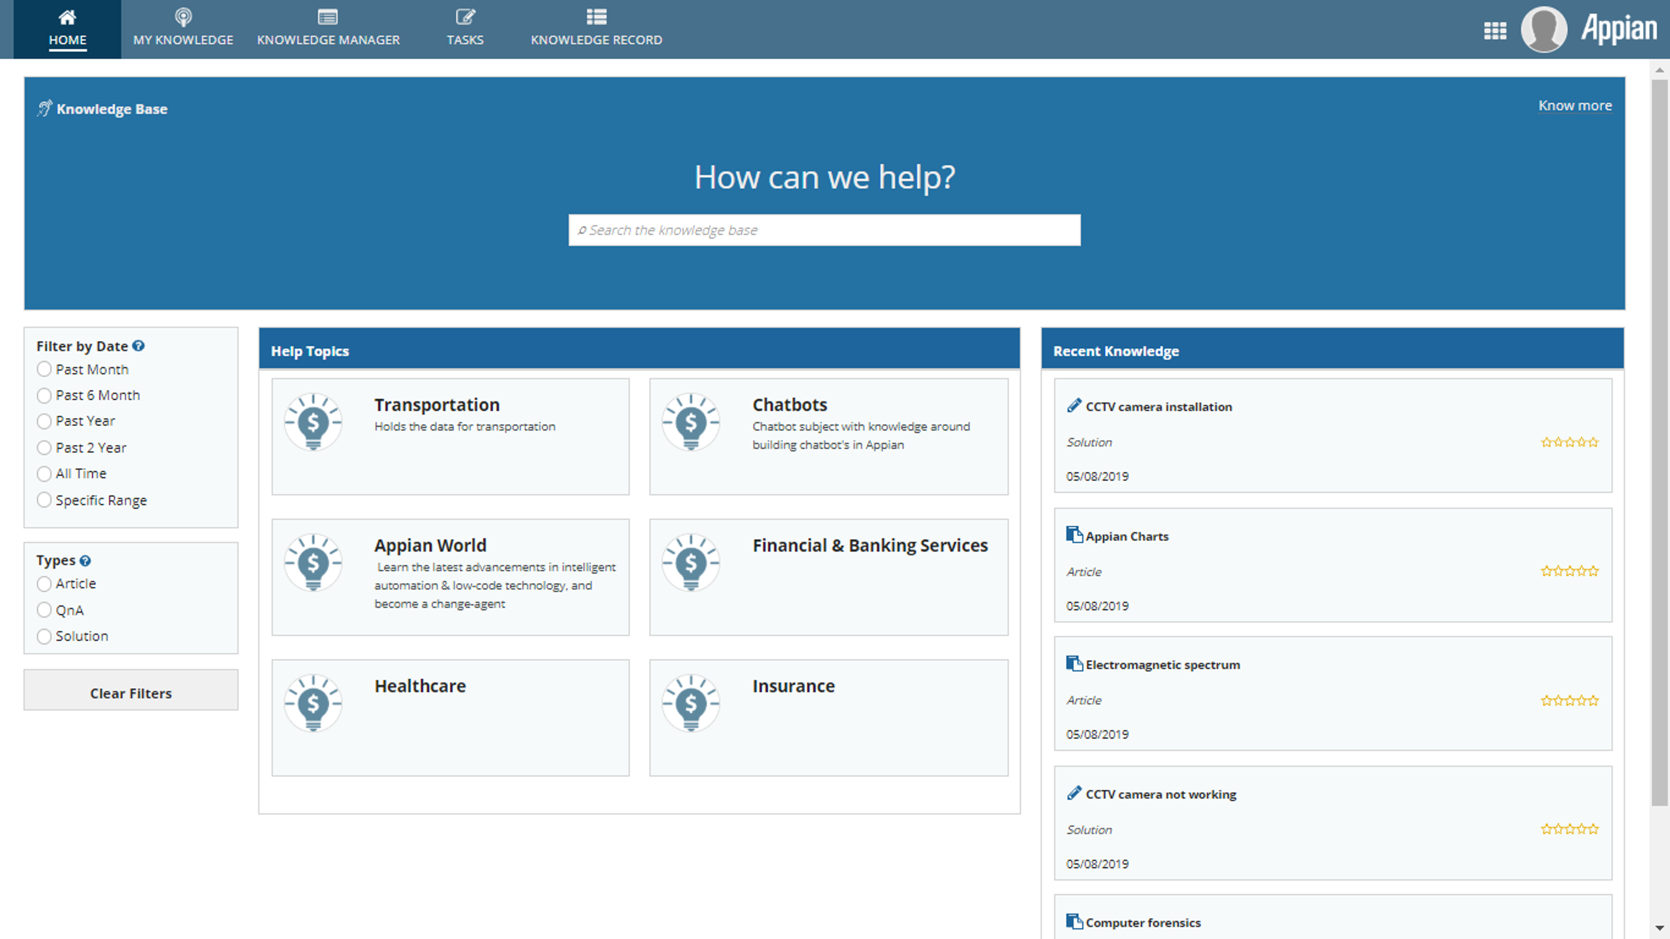
Task: Click the star rating for CCTV camera installation
Action: coord(1570,442)
